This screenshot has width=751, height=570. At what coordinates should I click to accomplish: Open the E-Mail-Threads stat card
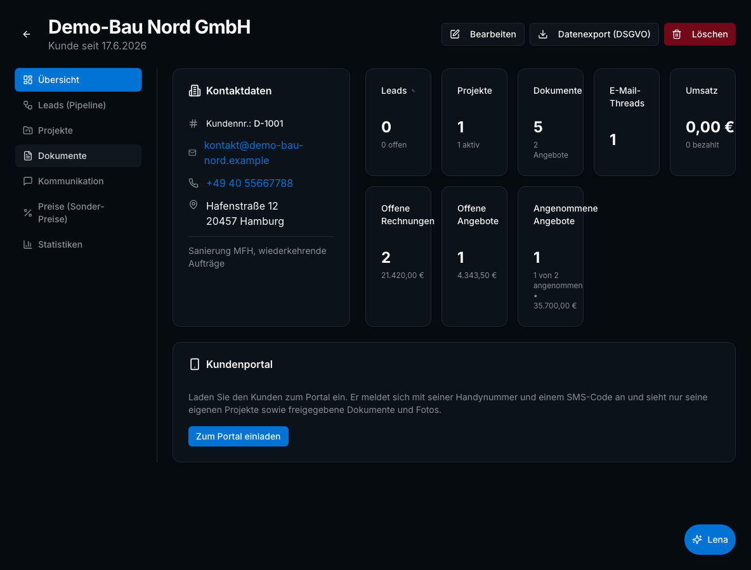[627, 122]
